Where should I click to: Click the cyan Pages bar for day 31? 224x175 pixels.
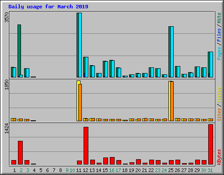point(211,64)
